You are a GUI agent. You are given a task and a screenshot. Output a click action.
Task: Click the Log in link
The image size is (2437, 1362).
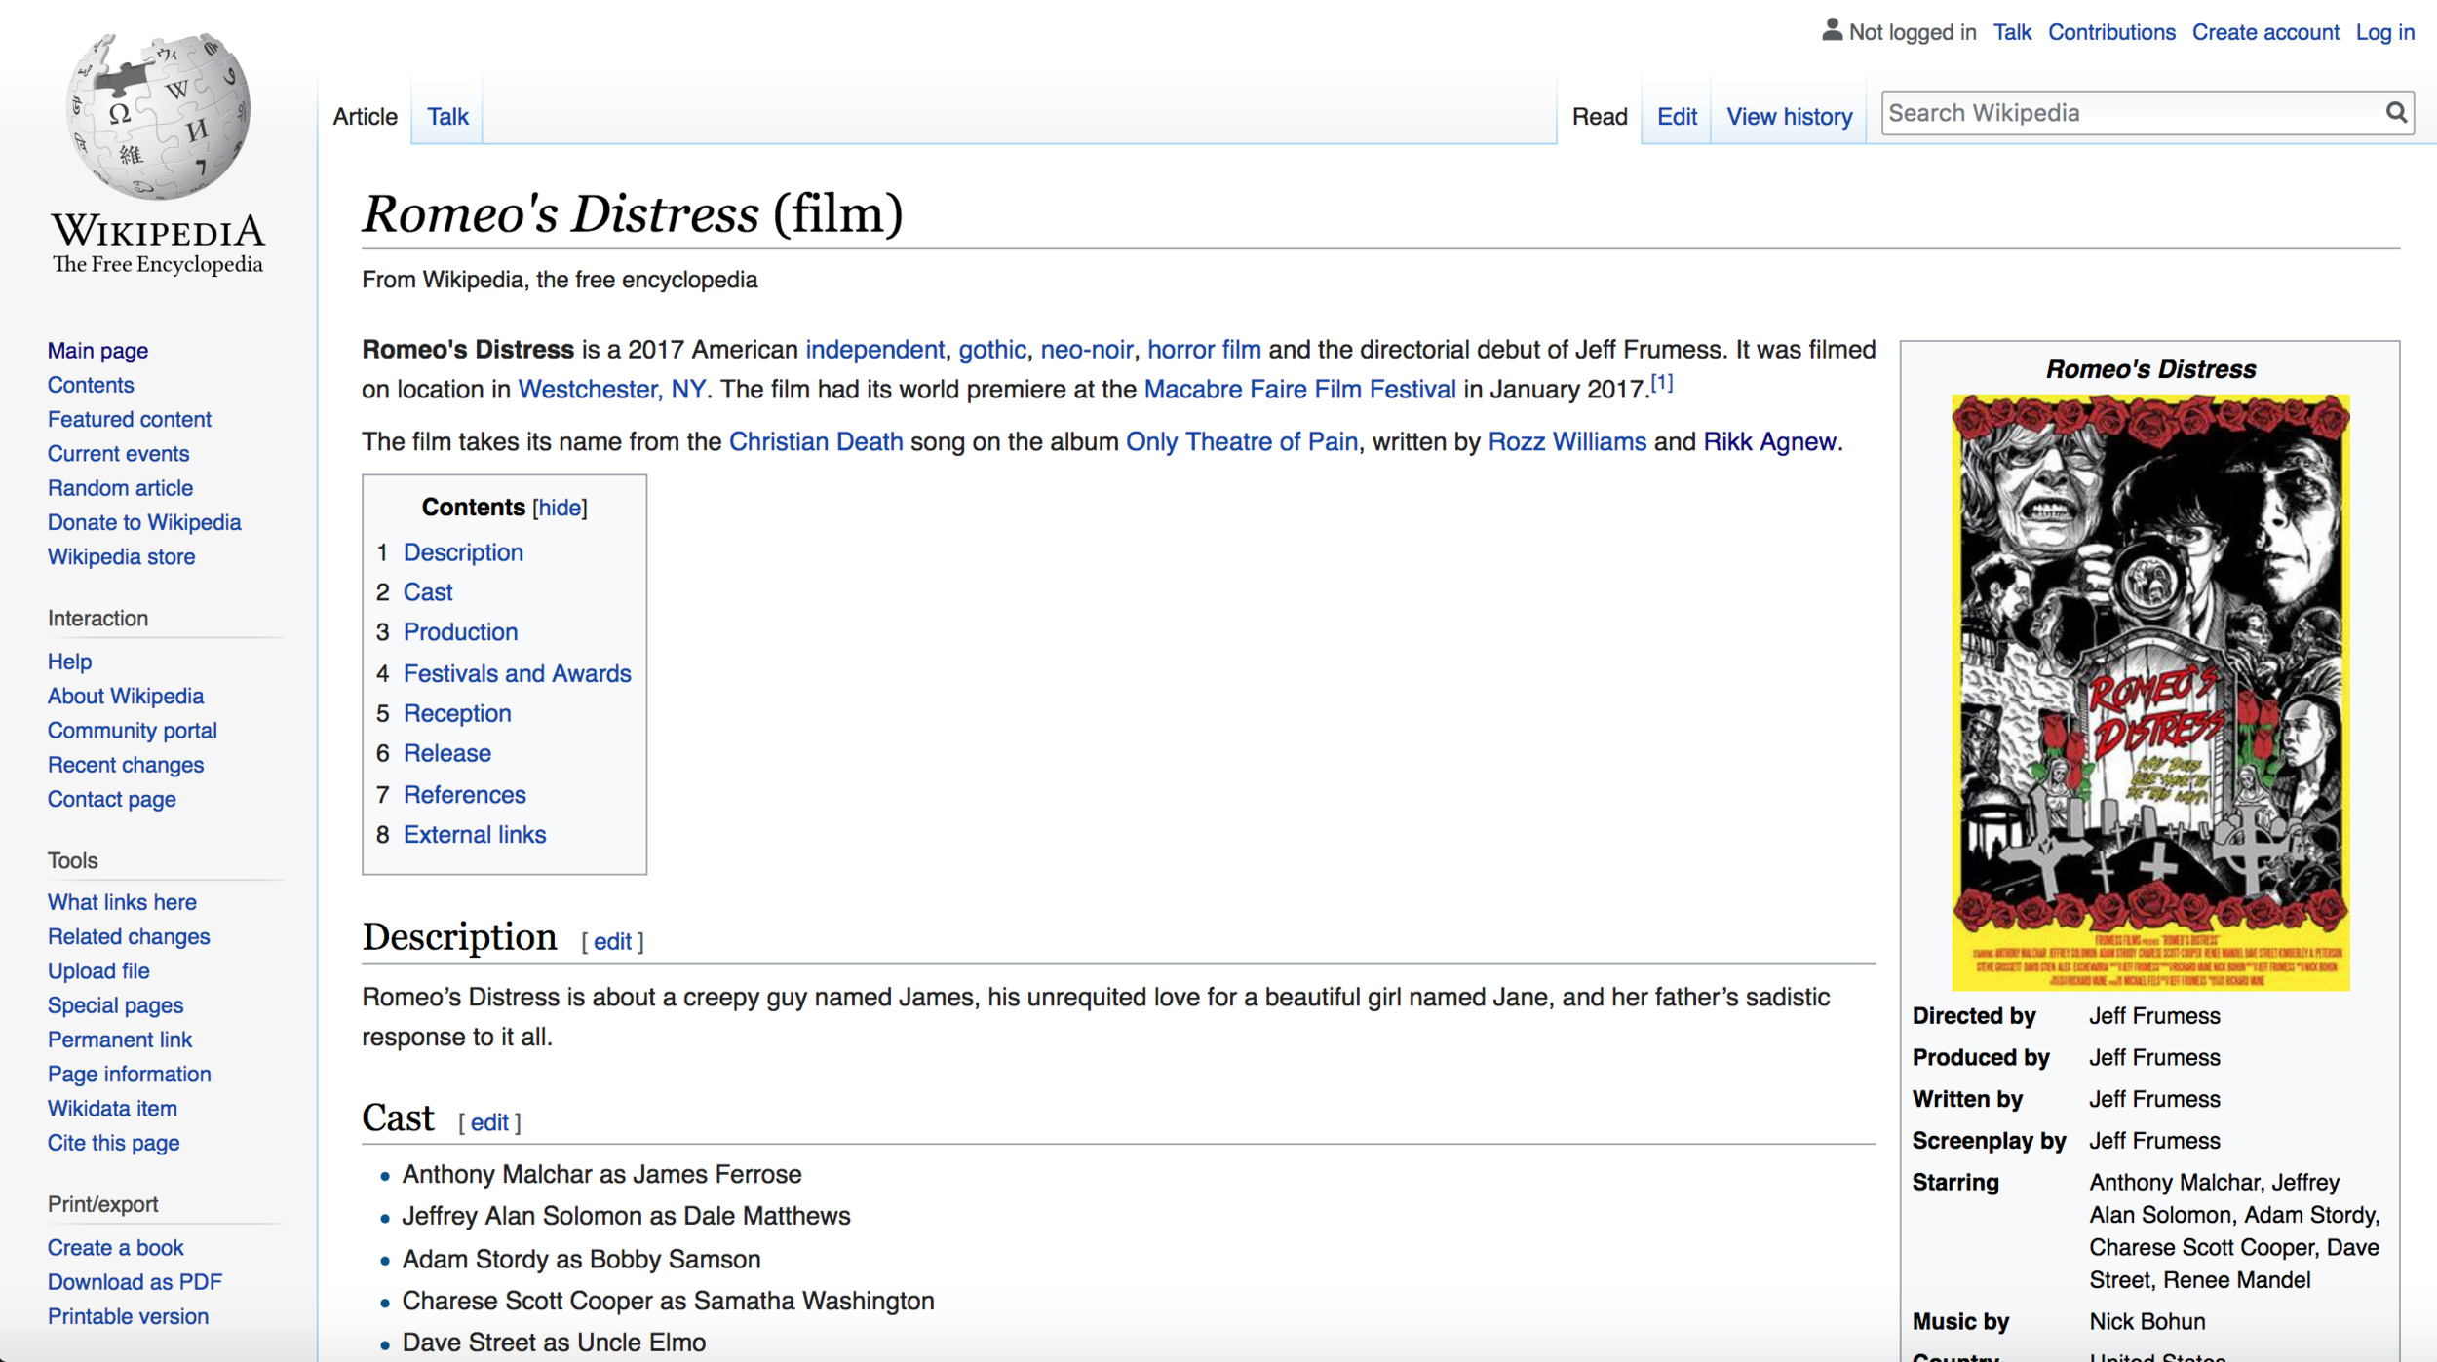coord(2384,32)
